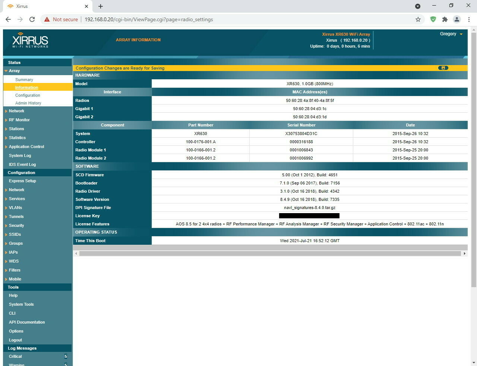Open Array Configuration sub-item
Viewport: 477px width, 366px height.
click(x=28, y=95)
